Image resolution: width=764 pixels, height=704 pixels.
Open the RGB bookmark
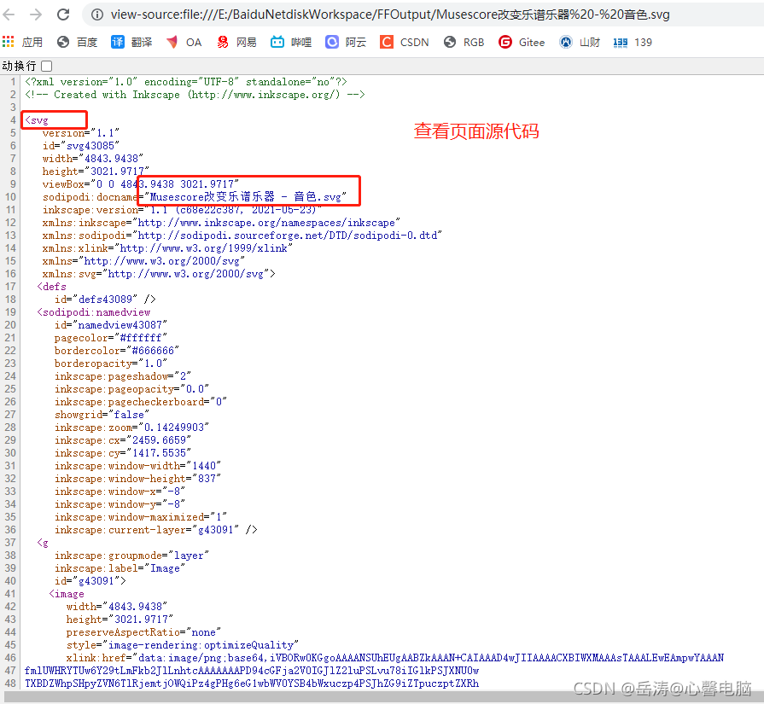tap(464, 43)
